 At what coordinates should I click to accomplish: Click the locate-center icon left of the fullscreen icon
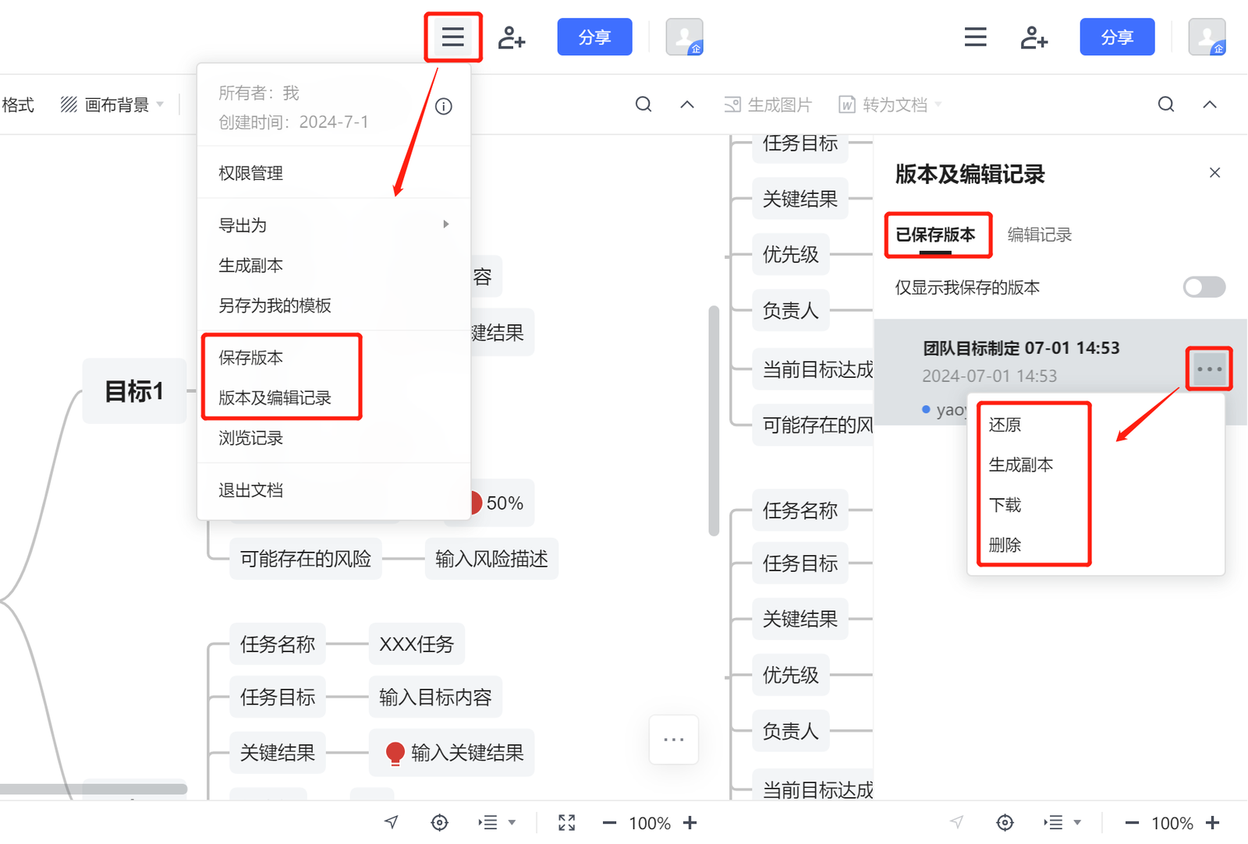tap(440, 822)
